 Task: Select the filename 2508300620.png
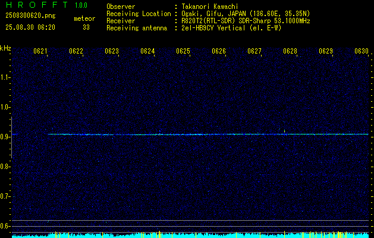[x=30, y=16]
